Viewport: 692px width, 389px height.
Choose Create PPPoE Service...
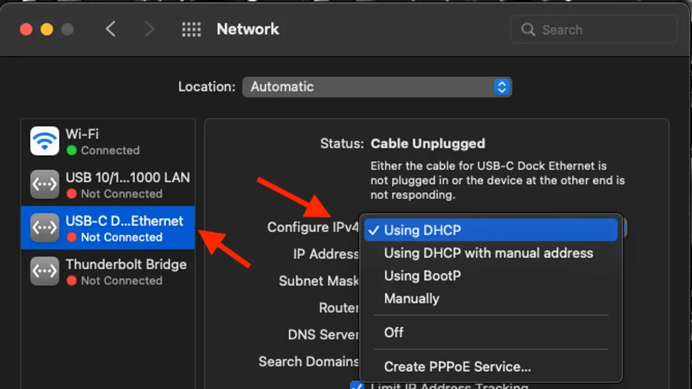tap(491, 367)
